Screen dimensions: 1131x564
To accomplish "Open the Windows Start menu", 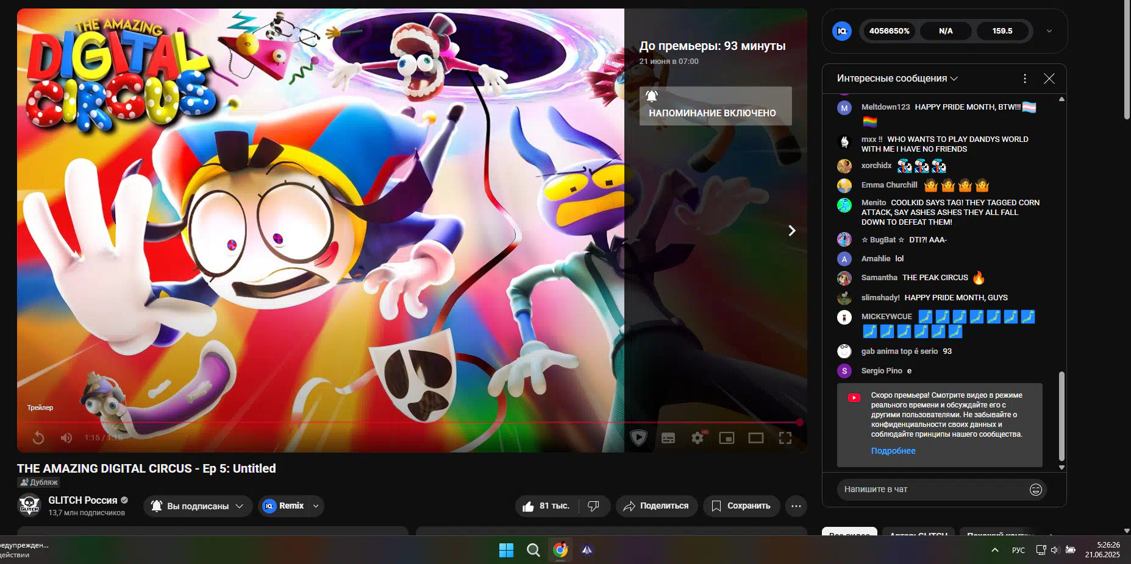I will pyautogui.click(x=506, y=551).
